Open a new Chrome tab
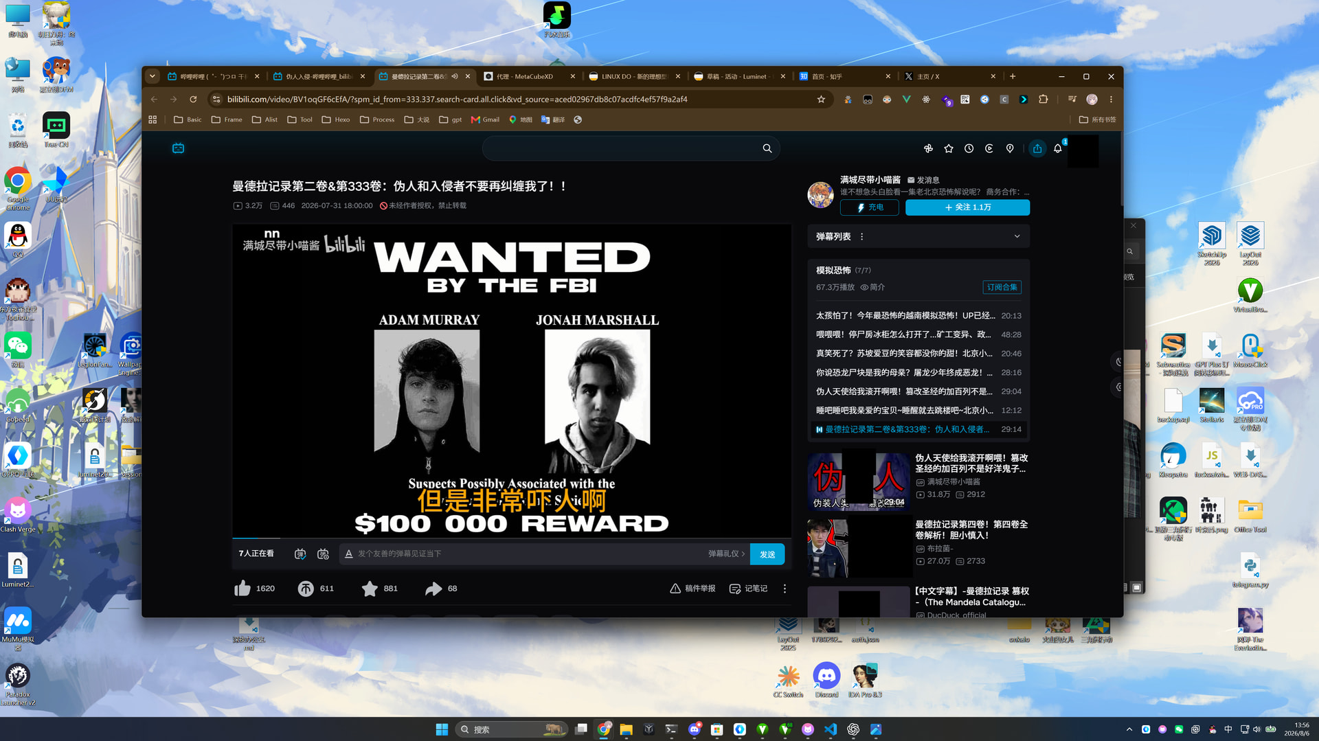The image size is (1319, 741). [x=1013, y=76]
